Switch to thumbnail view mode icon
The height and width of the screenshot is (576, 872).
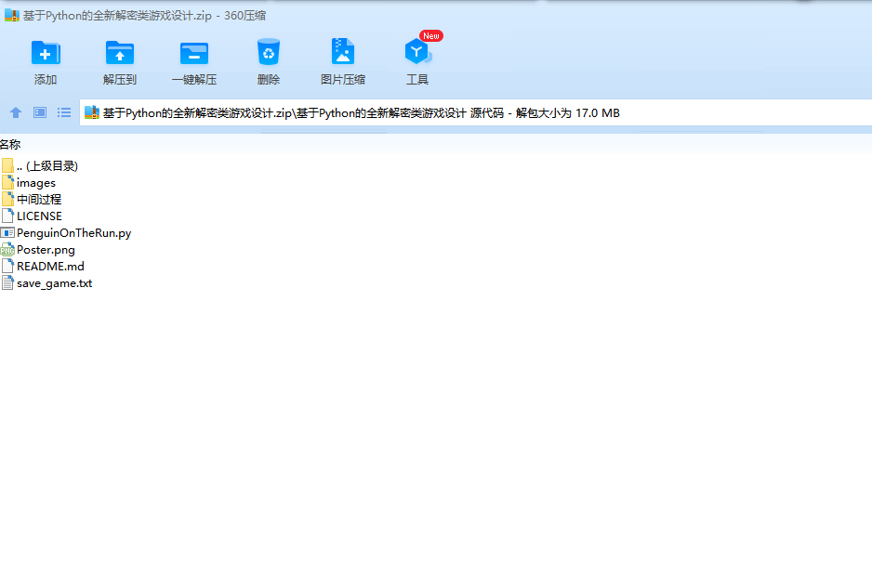[40, 112]
